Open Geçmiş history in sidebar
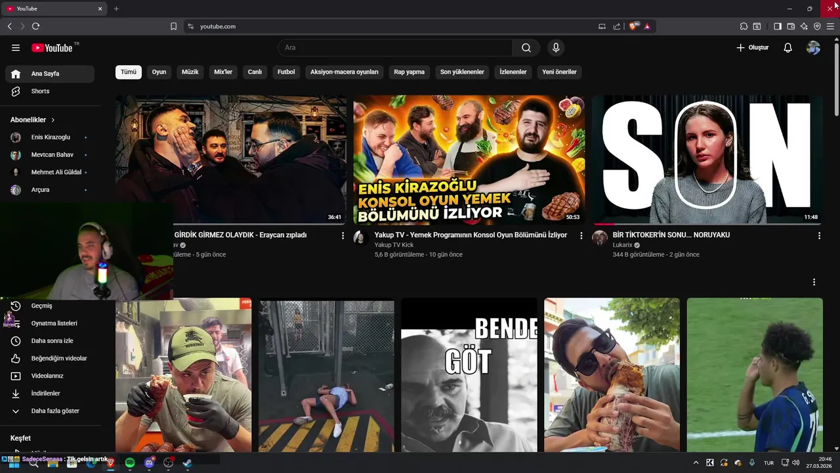The width and height of the screenshot is (840, 473). click(50, 306)
